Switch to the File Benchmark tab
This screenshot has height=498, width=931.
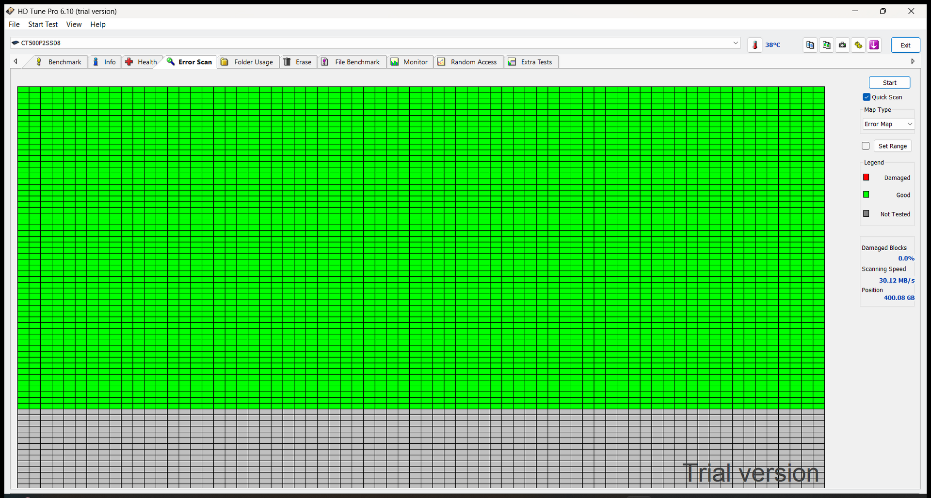[x=352, y=62]
